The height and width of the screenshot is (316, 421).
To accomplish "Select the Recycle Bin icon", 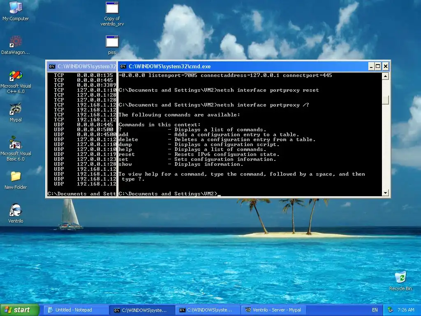I will (400, 281).
